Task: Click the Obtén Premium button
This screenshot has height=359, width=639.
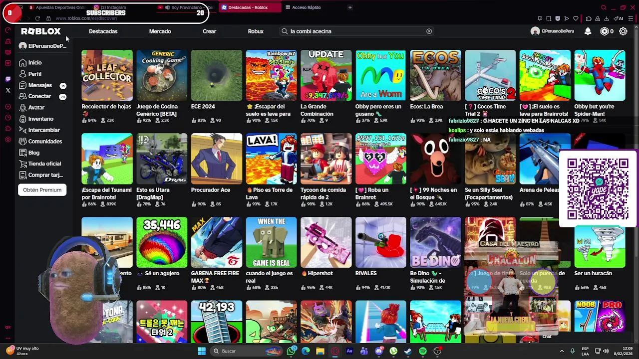Action: [x=42, y=190]
